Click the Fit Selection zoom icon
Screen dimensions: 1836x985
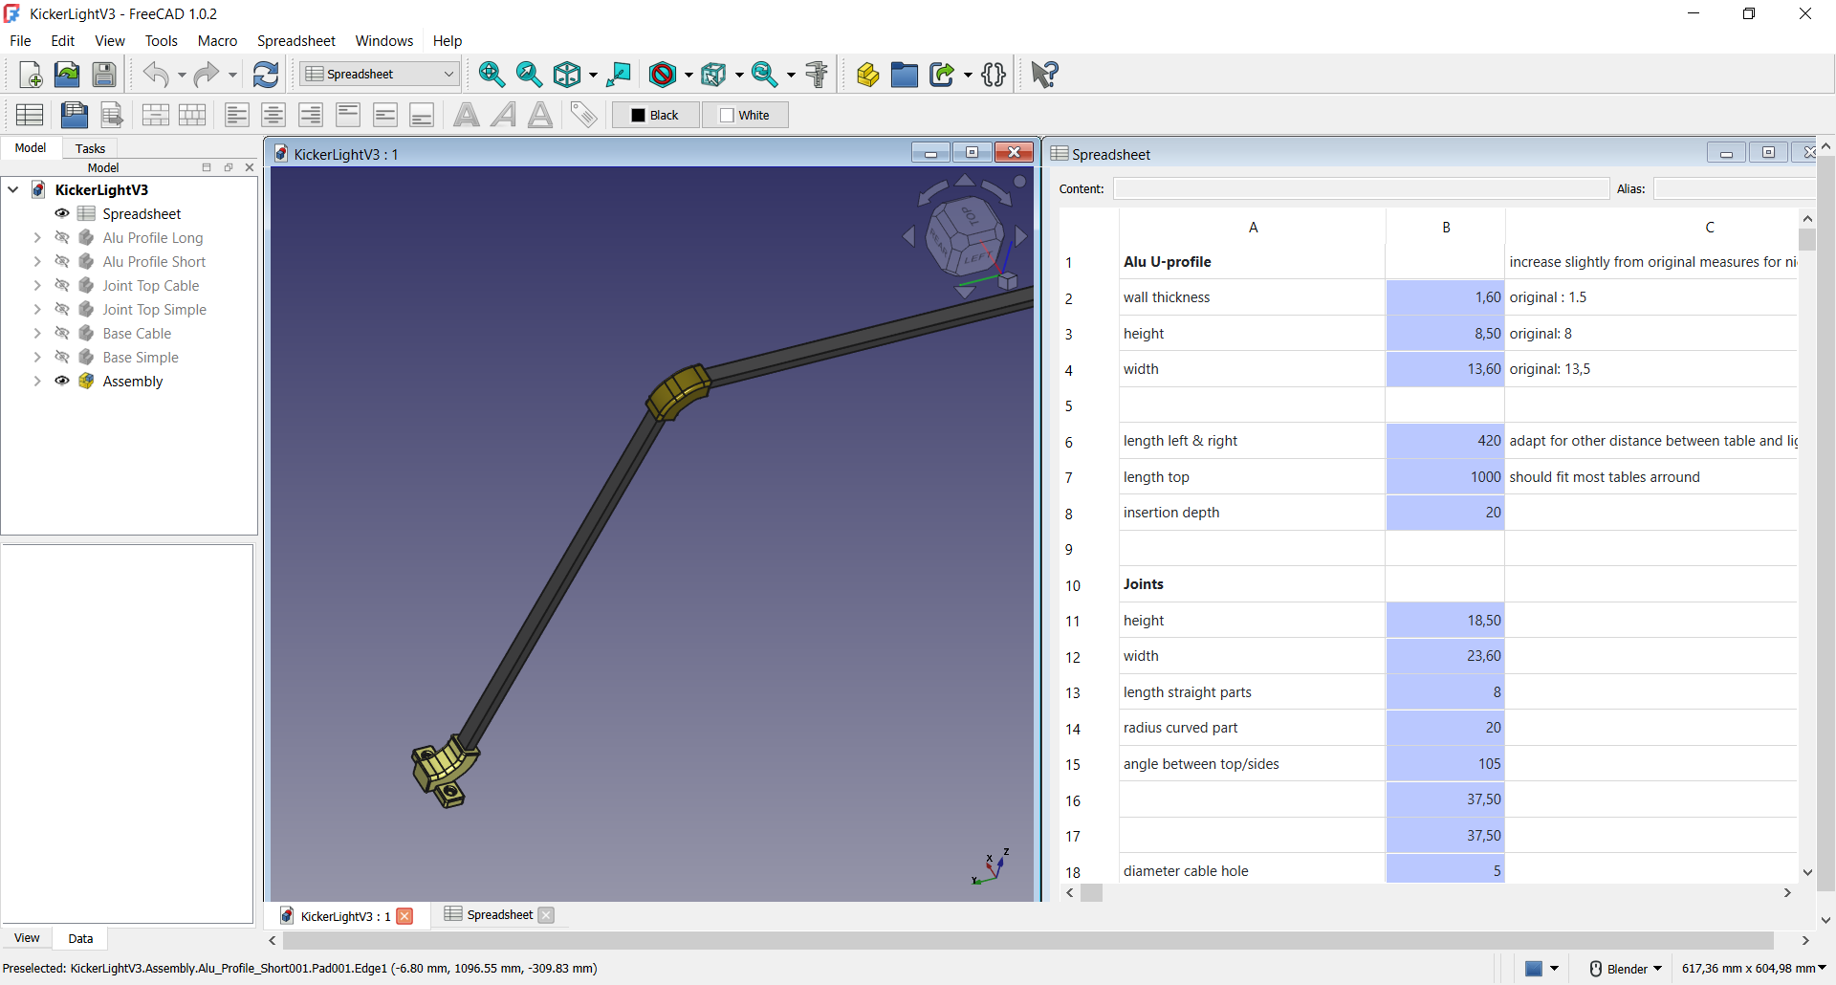tap(529, 75)
